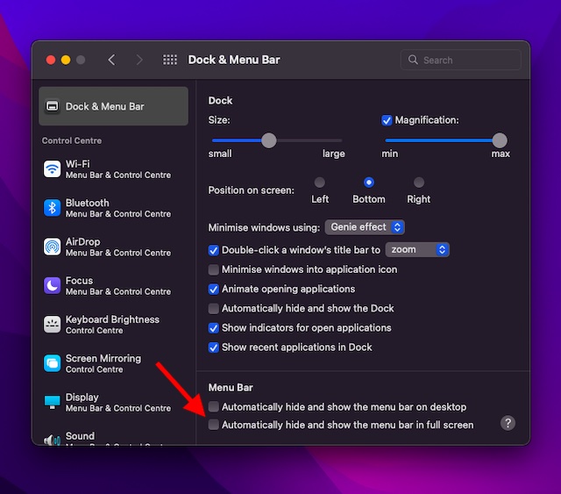Image resolution: width=561 pixels, height=494 pixels.
Task: Click the Wi-Fi icon in sidebar
Action: [52, 168]
